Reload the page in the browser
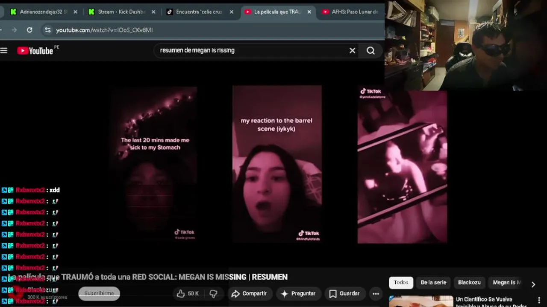Viewport: 547px width, 307px height. tap(29, 30)
